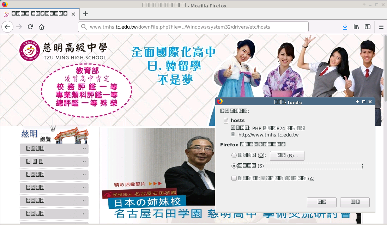Toggle the sidebar view icon
387x225 pixels.
click(368, 27)
